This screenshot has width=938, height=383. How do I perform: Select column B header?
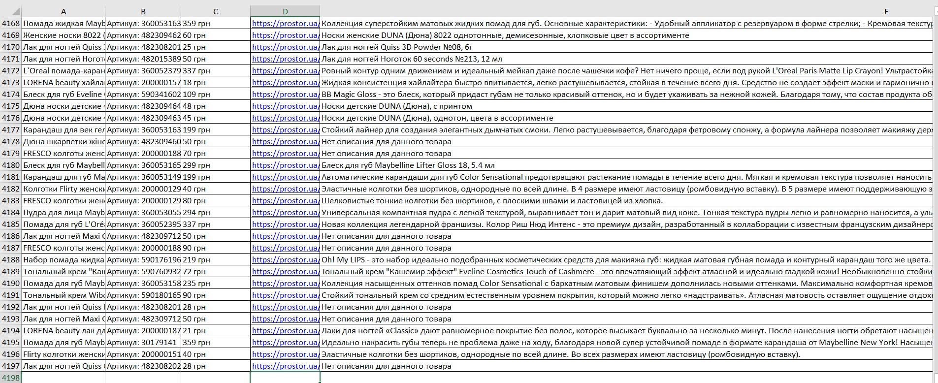coord(143,11)
